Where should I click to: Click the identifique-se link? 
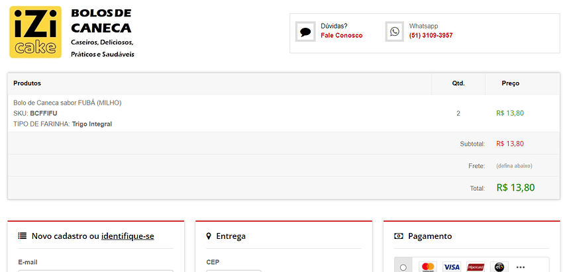[127, 236]
